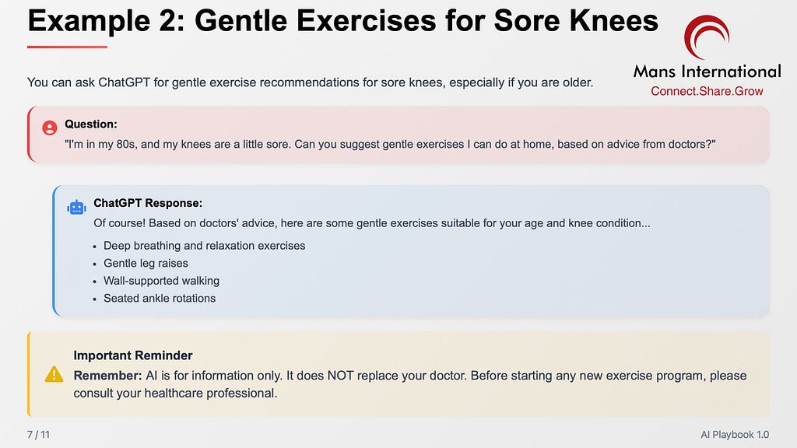Select the slide title heading text

pos(343,21)
